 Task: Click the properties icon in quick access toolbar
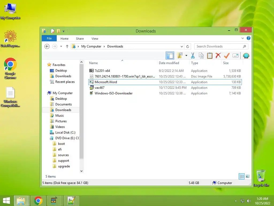click(x=53, y=31)
